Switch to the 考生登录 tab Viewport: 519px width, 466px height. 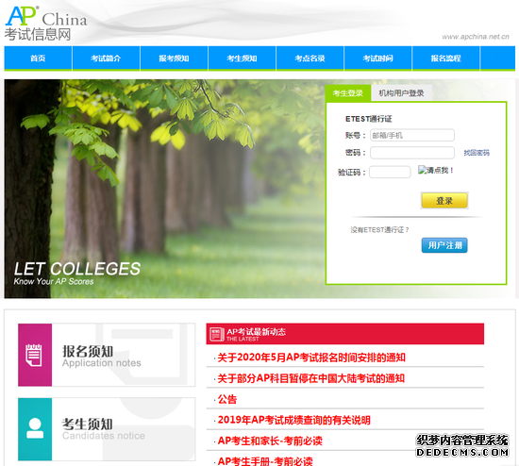[348, 93]
